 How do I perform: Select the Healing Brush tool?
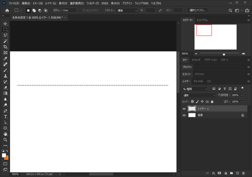pos(5,64)
